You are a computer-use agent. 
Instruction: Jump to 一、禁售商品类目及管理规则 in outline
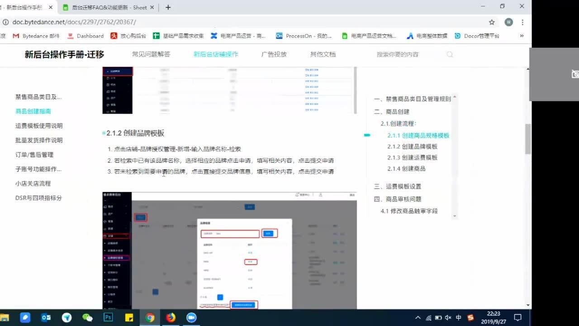click(412, 99)
